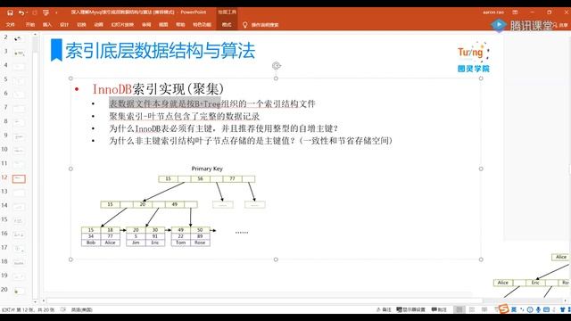
Task: Click the 批注 (Comments) status bar button
Action: (439, 309)
